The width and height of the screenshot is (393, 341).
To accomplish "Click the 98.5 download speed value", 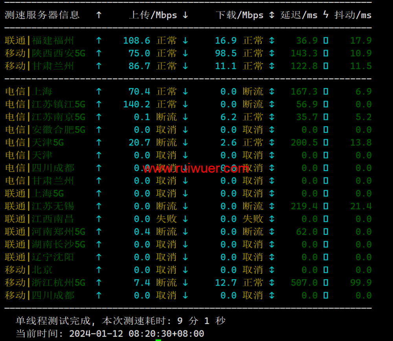I will pyautogui.click(x=226, y=53).
